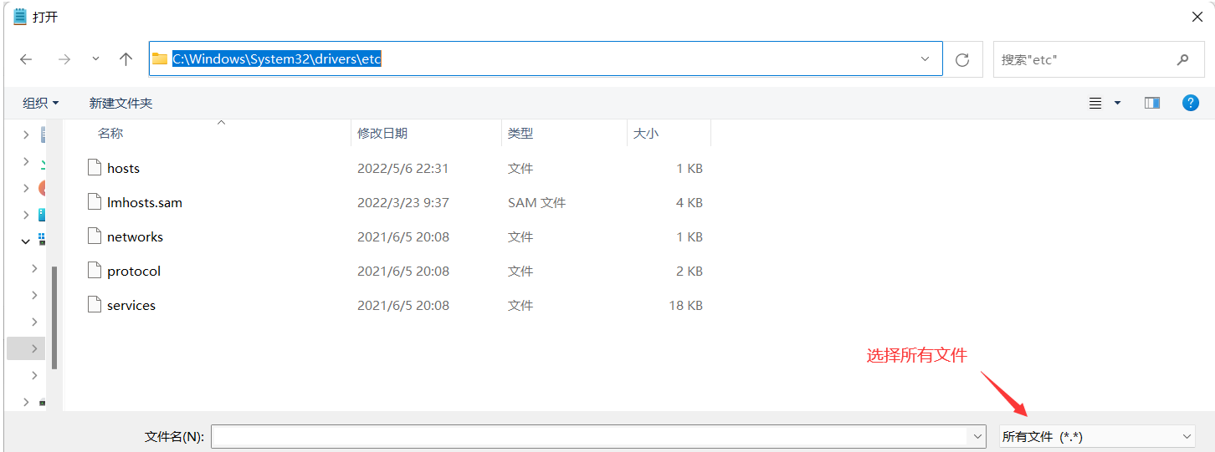Select the protocol file name
The image size is (1215, 452).
point(134,271)
